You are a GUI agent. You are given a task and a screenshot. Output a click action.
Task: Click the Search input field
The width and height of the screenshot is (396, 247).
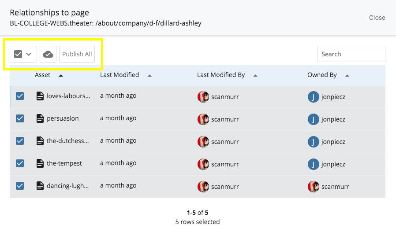pyautogui.click(x=351, y=54)
